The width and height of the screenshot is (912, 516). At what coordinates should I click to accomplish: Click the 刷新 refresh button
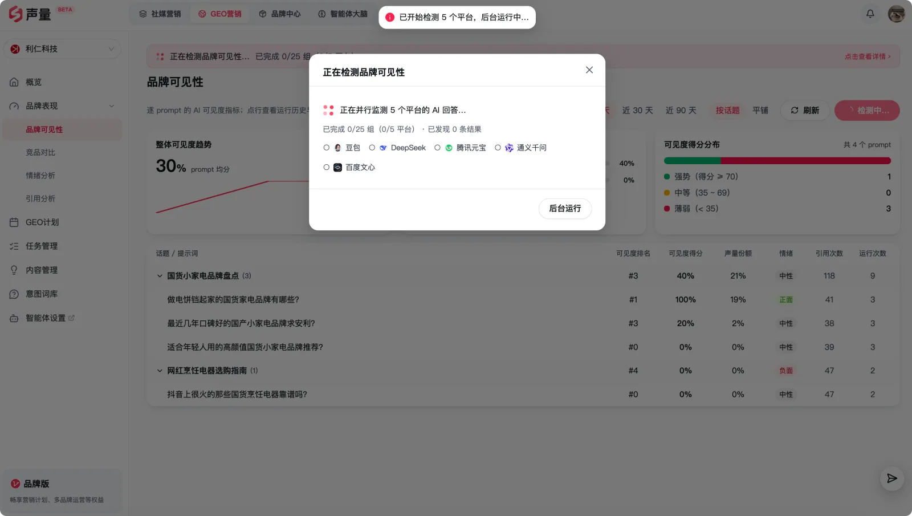[805, 111]
